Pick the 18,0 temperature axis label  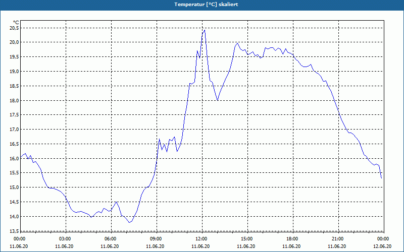[14, 100]
